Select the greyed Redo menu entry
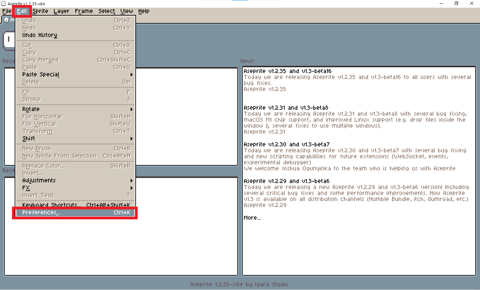Screen dimensions: 480x290 76,28
